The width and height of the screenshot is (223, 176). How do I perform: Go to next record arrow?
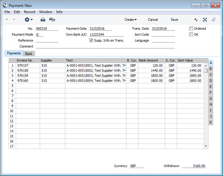click(x=14, y=19)
